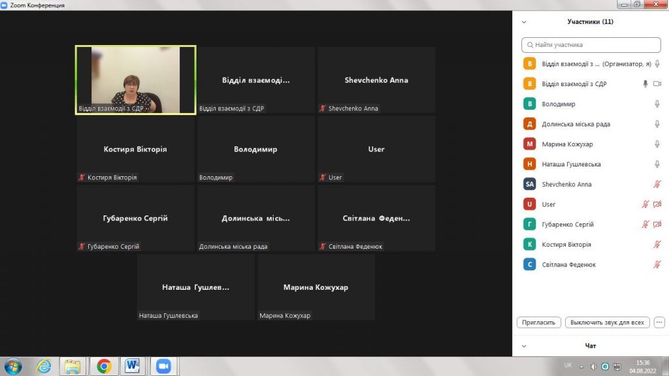Click the Найти участника search field

pos(591,45)
